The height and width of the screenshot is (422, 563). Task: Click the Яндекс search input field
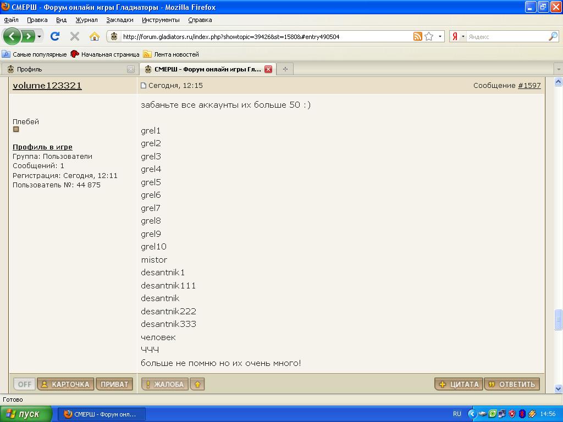coord(506,37)
